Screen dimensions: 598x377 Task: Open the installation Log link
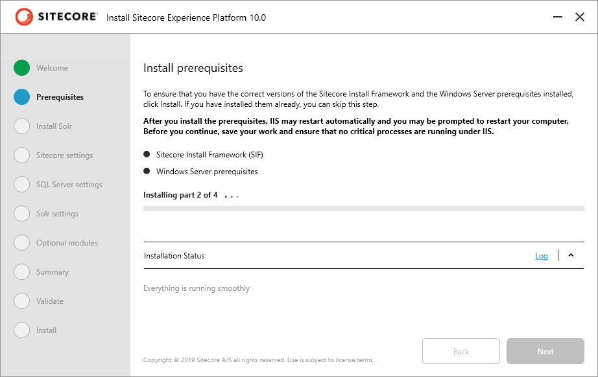(x=541, y=256)
